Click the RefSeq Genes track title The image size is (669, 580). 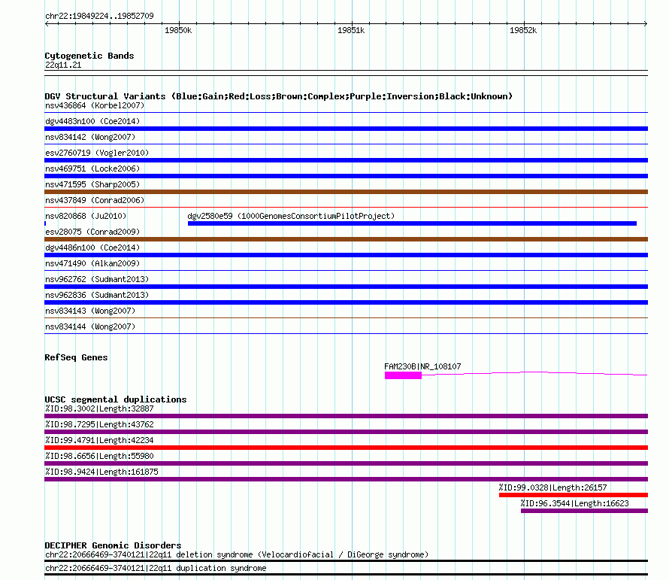[76, 357]
